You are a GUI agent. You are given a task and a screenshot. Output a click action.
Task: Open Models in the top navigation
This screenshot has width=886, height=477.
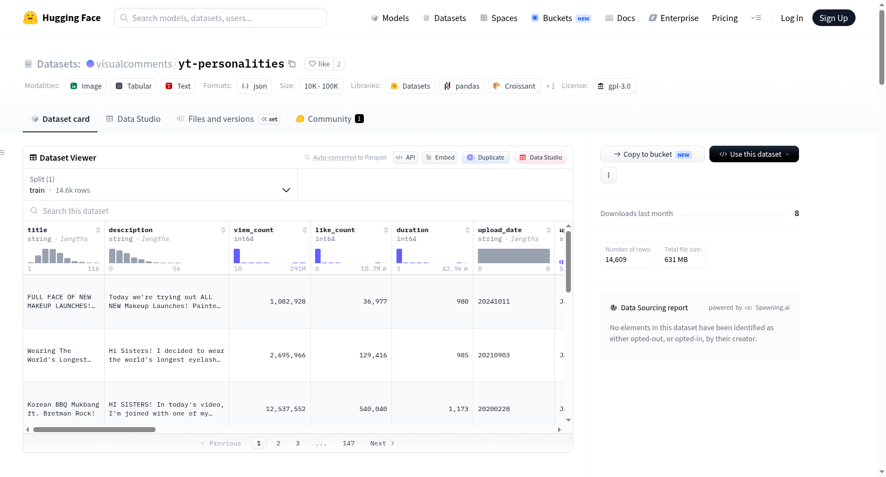(390, 18)
